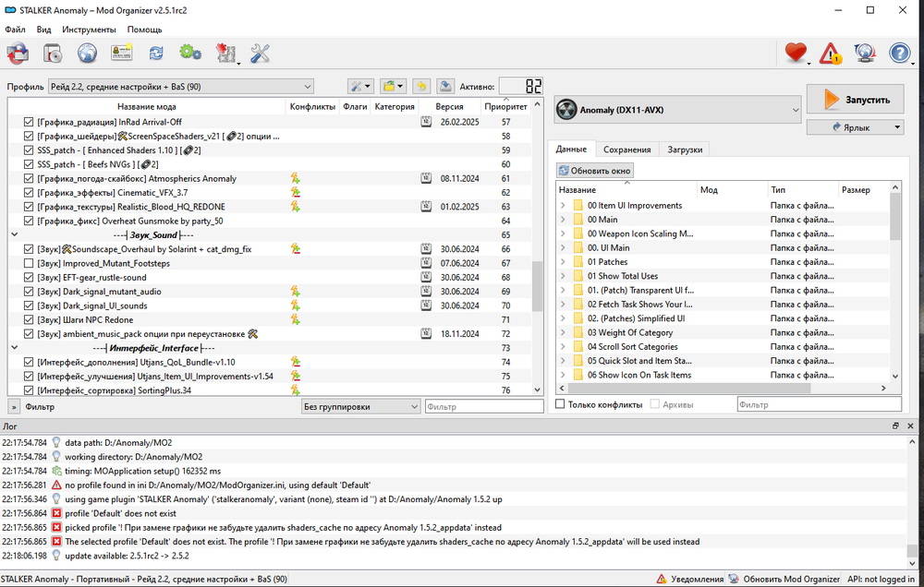Open the warning triangle notifications icon
The height and width of the screenshot is (587, 924).
tap(830, 54)
